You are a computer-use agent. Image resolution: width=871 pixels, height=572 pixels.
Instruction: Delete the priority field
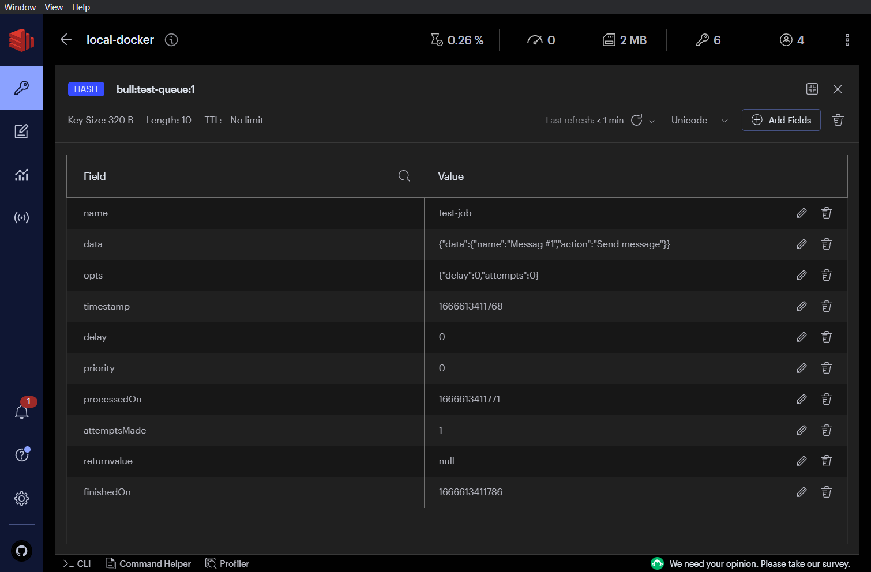pos(827,368)
